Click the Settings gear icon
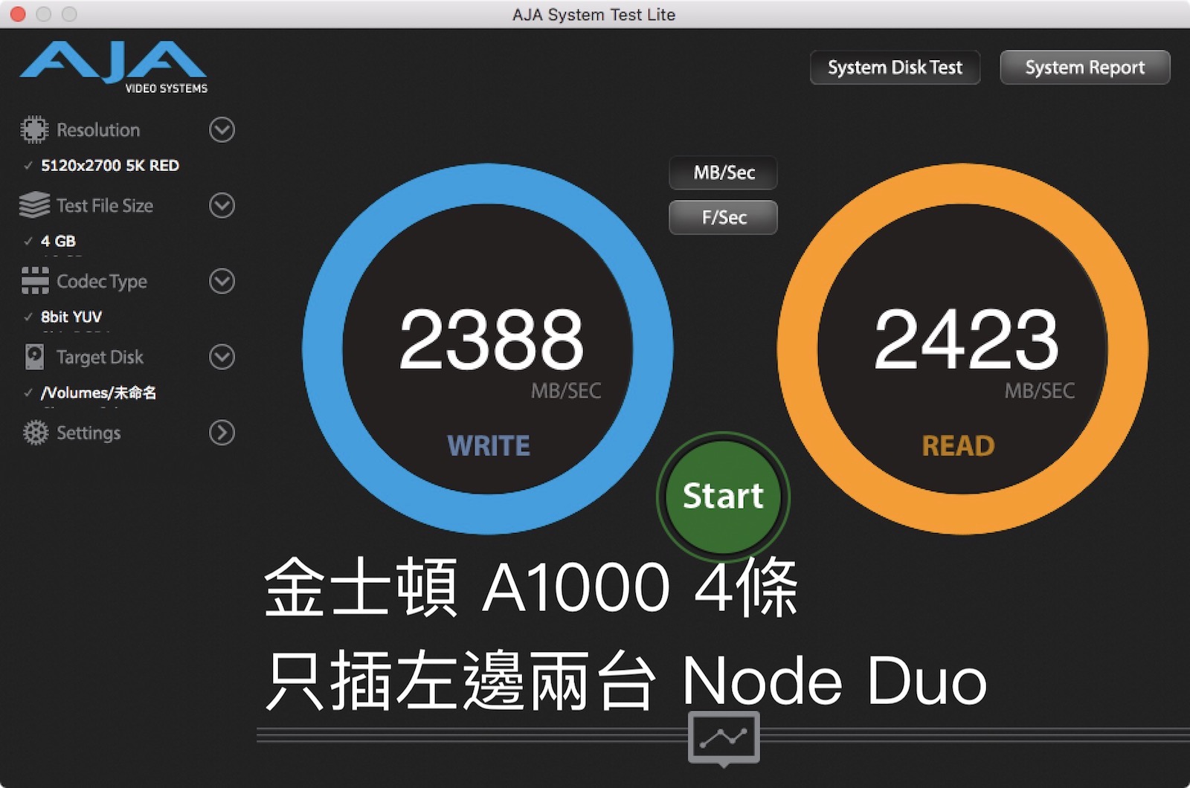1190x788 pixels. click(x=34, y=433)
